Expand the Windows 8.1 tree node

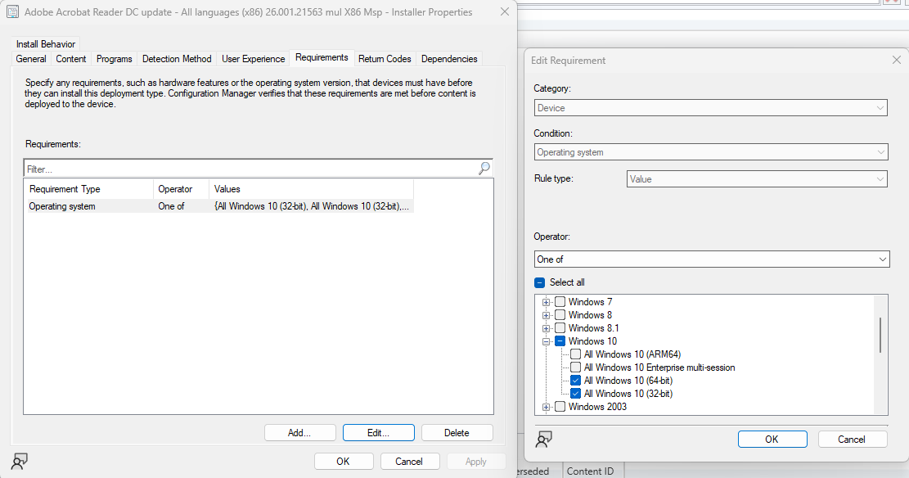click(546, 328)
